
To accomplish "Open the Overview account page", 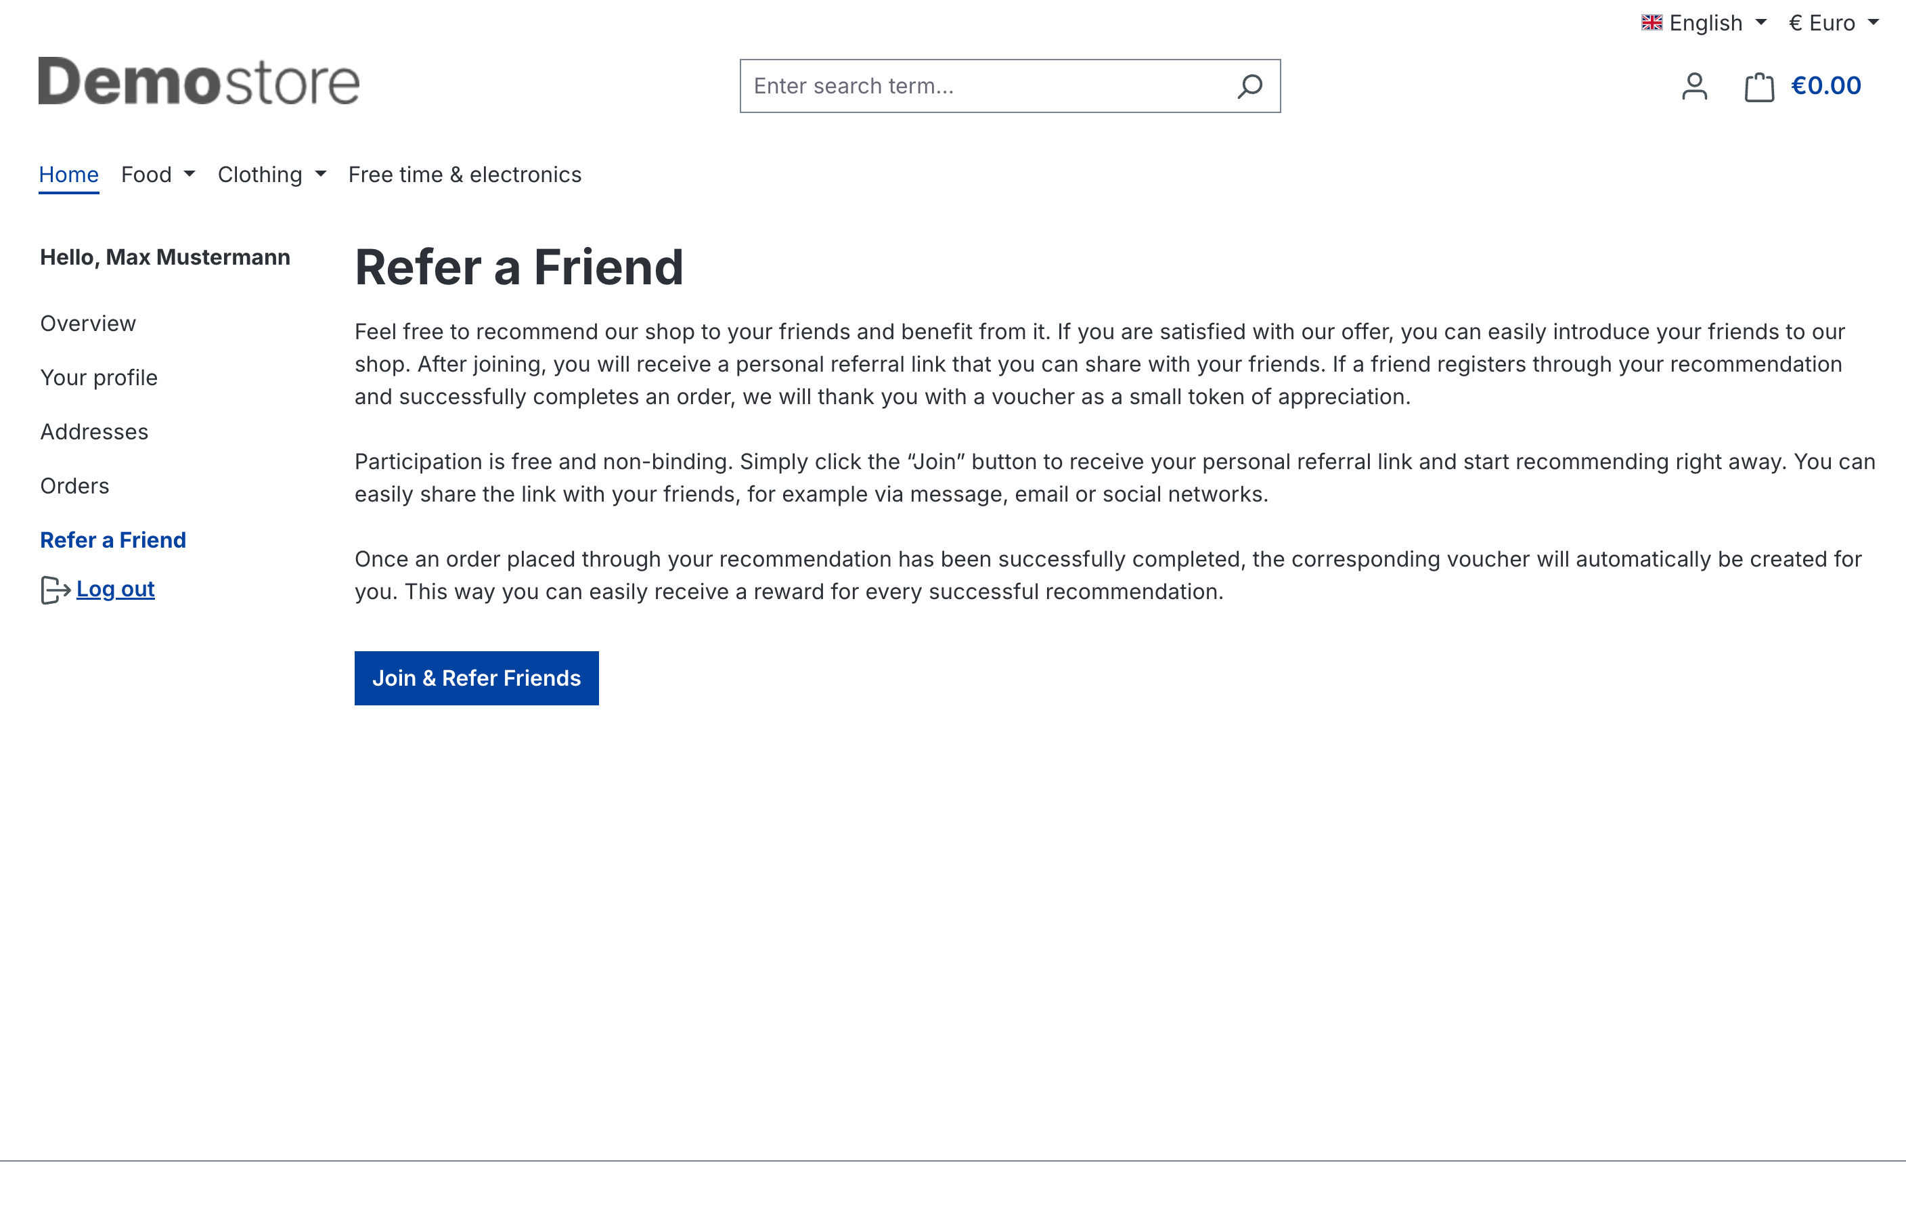I will (x=88, y=324).
